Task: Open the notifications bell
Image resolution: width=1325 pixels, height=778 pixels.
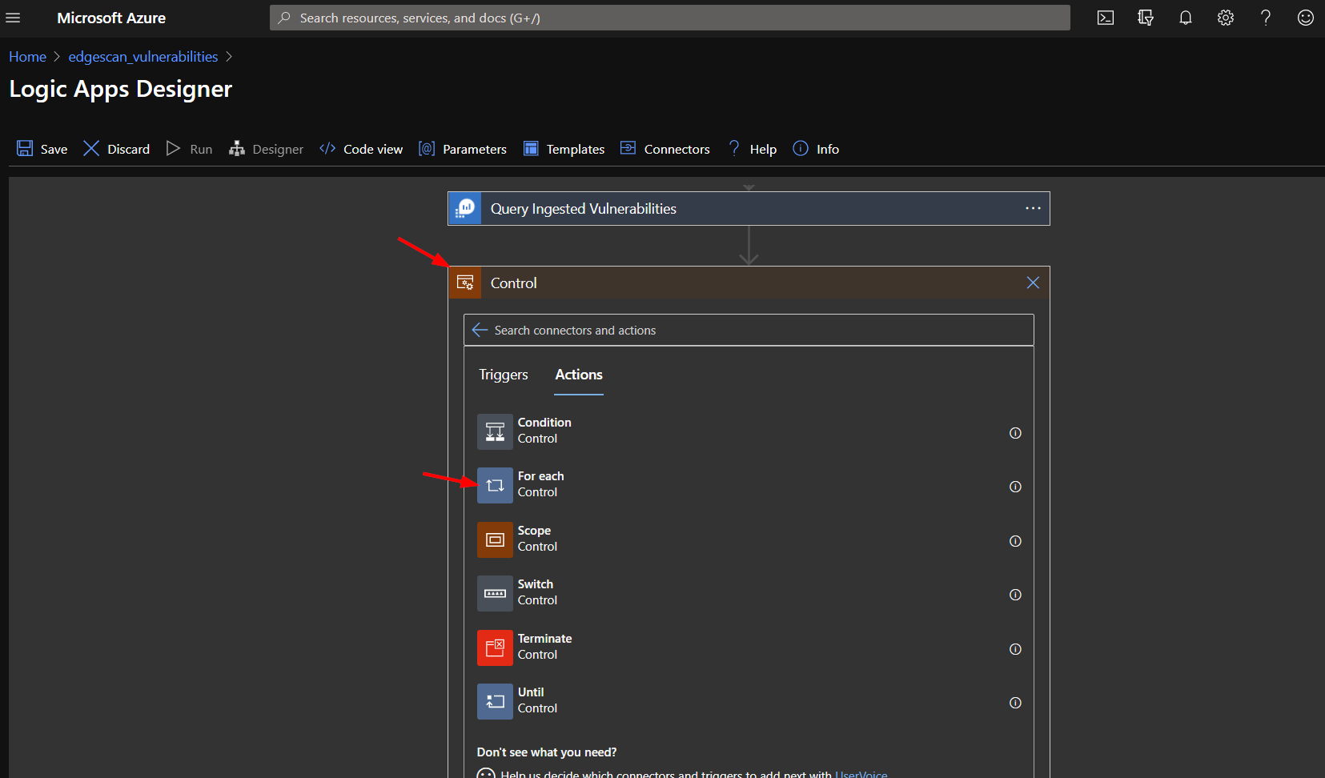Action: [1186, 18]
